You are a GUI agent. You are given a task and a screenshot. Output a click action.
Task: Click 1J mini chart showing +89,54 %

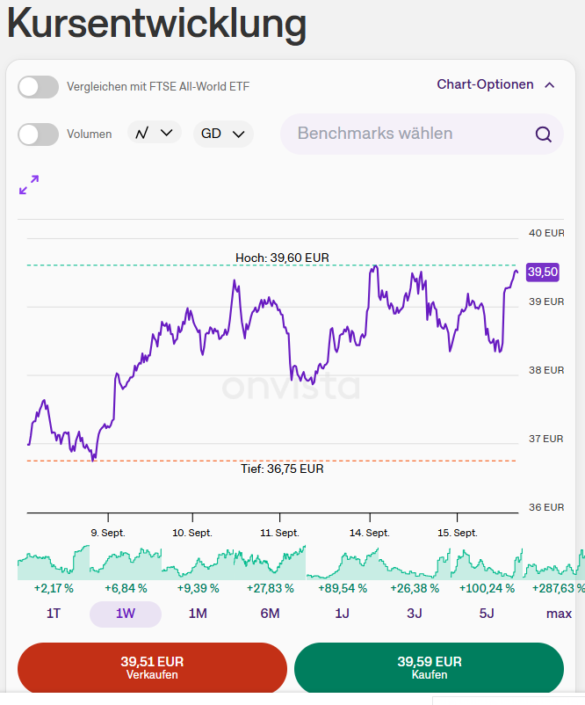point(343,563)
